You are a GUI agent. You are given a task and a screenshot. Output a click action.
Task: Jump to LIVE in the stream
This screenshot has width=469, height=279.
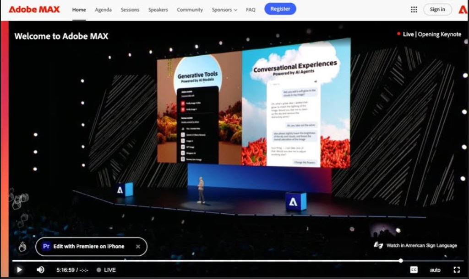[x=106, y=270]
